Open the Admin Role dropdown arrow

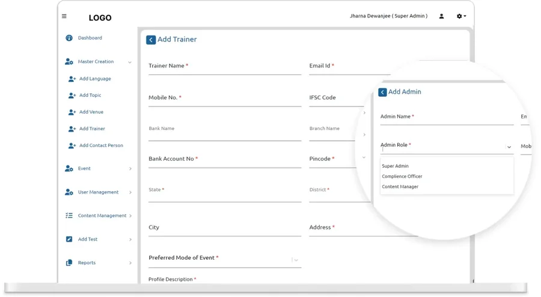coord(509,147)
